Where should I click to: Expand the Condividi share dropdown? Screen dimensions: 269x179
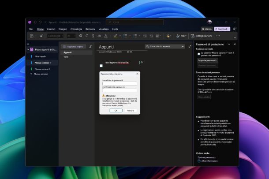coord(229,29)
